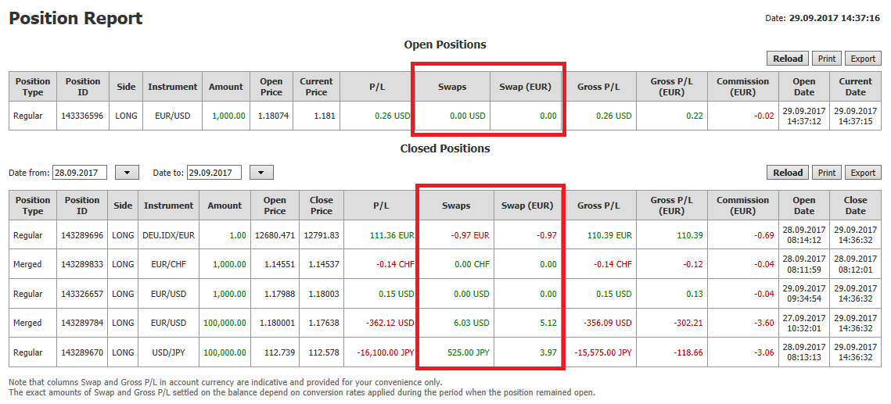Click the DEU.IDX/EUR instrument cell

[168, 235]
